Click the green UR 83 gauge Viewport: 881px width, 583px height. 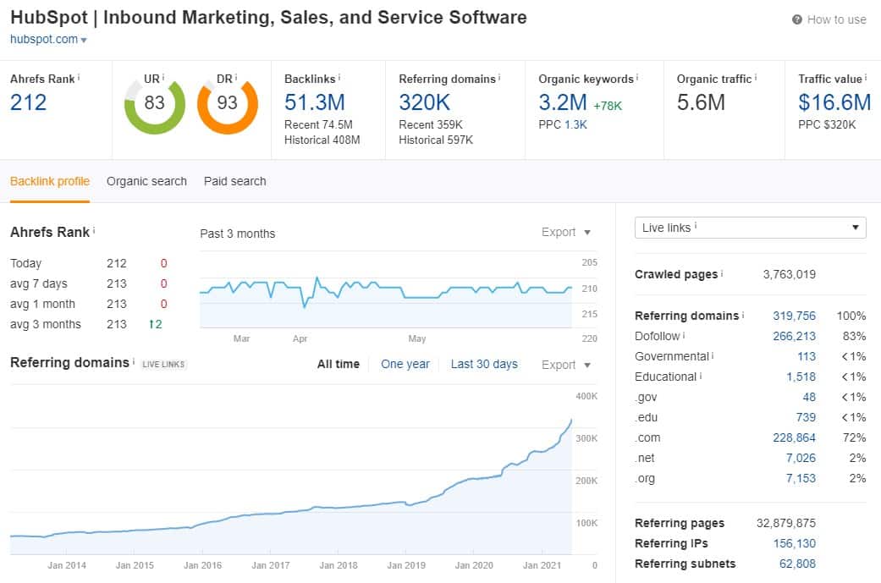coord(155,104)
